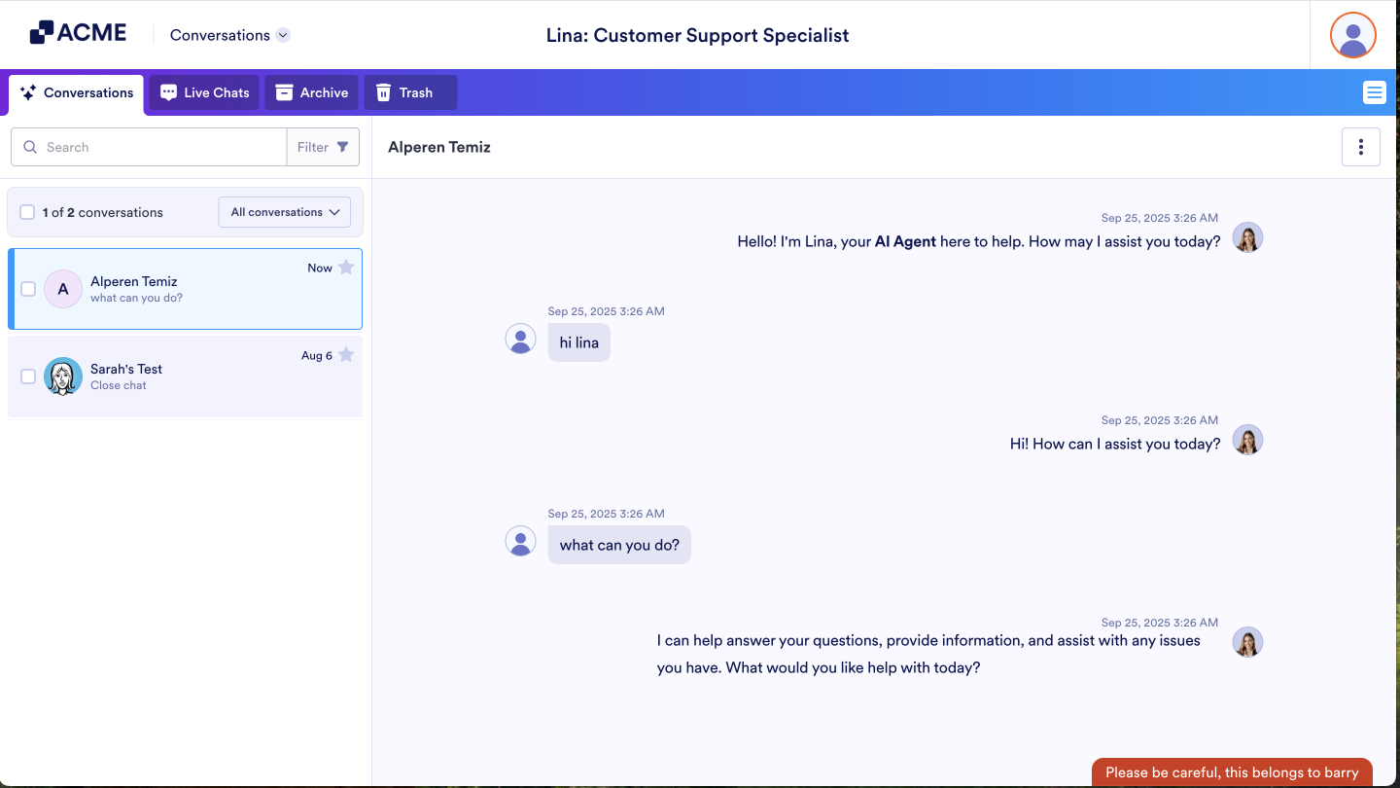This screenshot has width=1400, height=788.
Task: Open the All conversations dropdown
Action: click(x=284, y=211)
